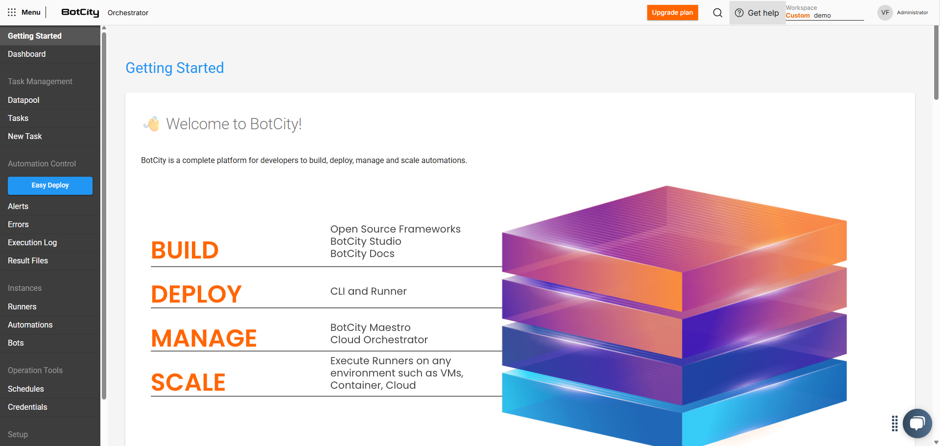The image size is (940, 446).
Task: Select New Task in the sidebar
Action: click(50, 136)
